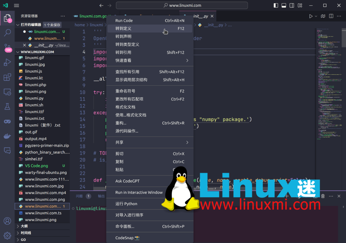Image resolution: width=346 pixels, height=243 pixels.
Task: Run Python file with play button
Action: 311,16
